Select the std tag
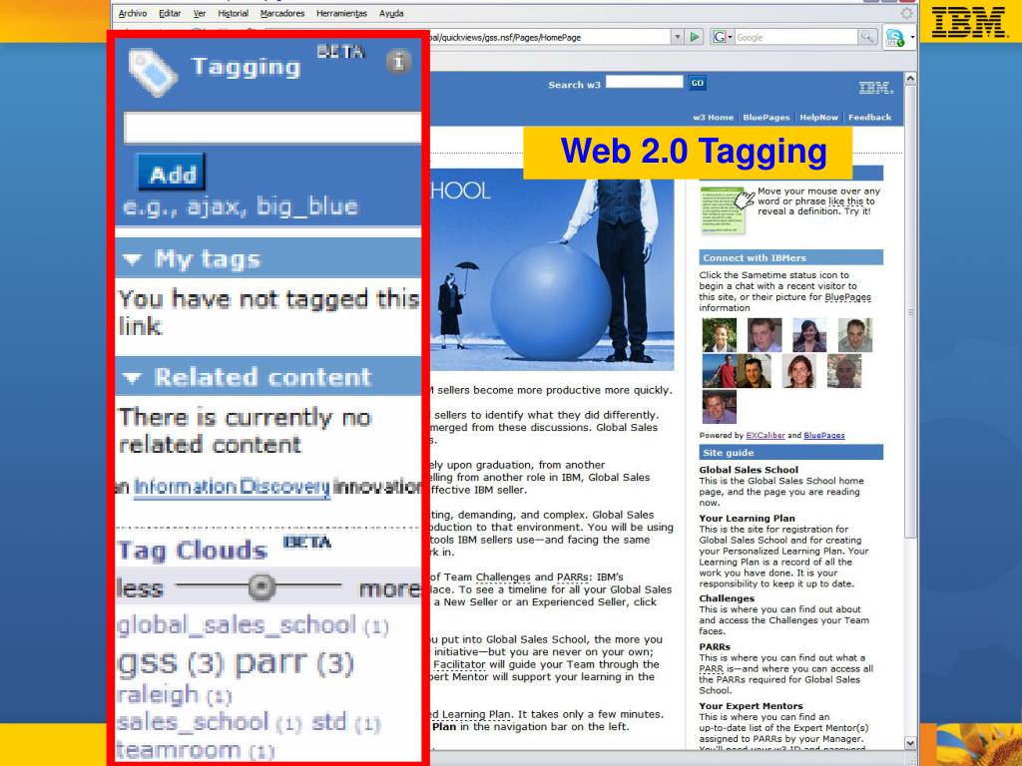This screenshot has height=766, width=1022. click(x=345, y=722)
